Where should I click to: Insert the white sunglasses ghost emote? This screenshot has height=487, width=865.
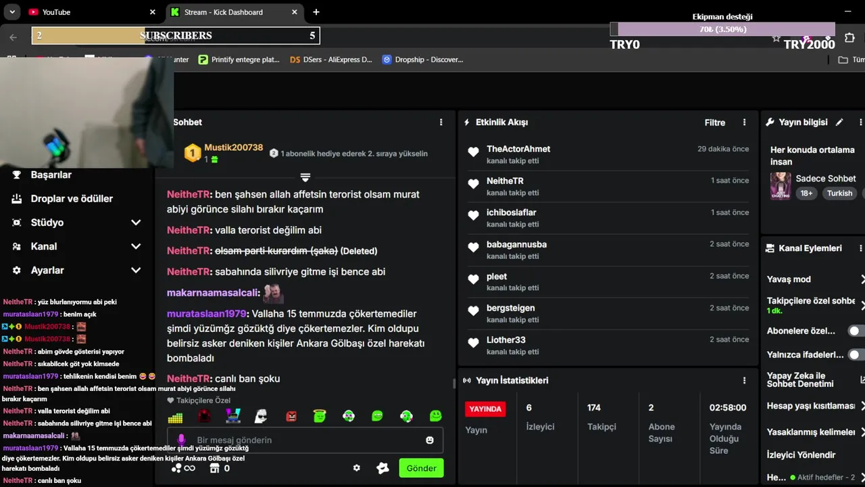261,416
